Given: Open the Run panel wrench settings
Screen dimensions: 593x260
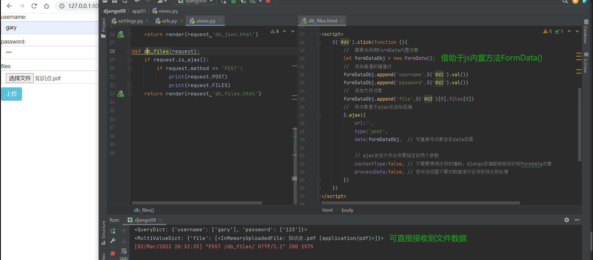Looking at the screenshot, I should [113, 241].
